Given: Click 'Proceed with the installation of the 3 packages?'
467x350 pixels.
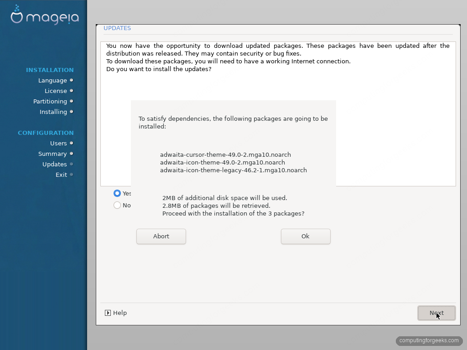Looking at the screenshot, I should (233, 214).
